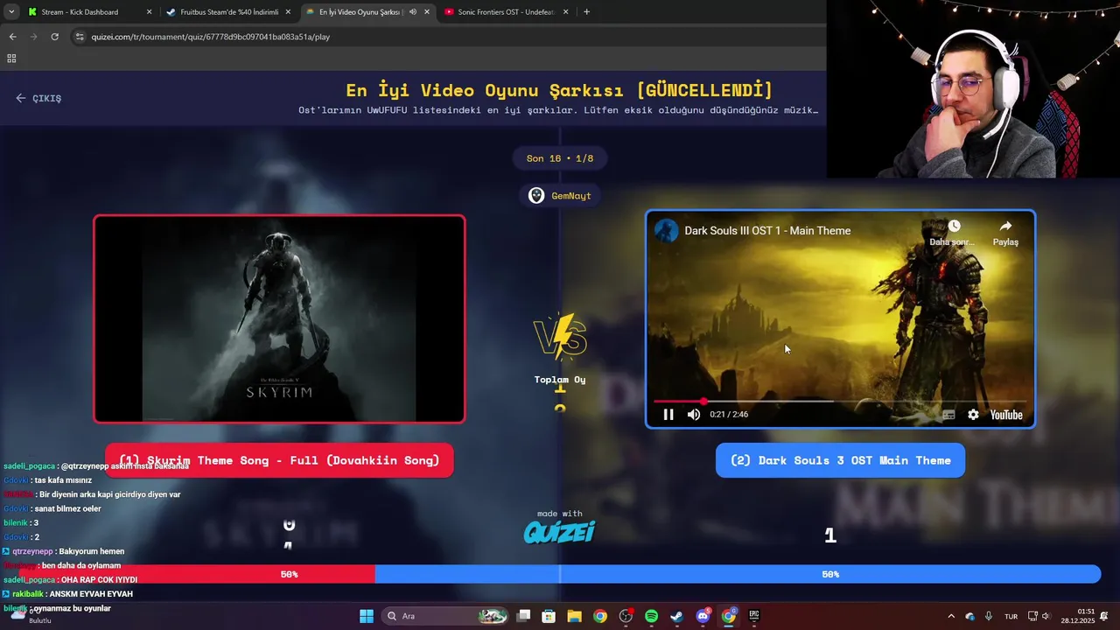Image resolution: width=1120 pixels, height=630 pixels.
Task: Open the weather widget Bulutlu
Action: tap(29, 616)
